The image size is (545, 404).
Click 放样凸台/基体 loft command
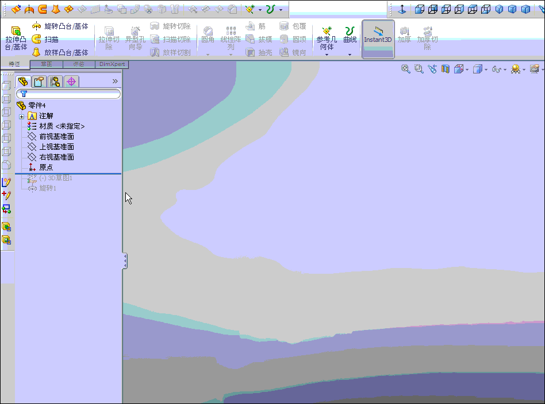(60, 52)
